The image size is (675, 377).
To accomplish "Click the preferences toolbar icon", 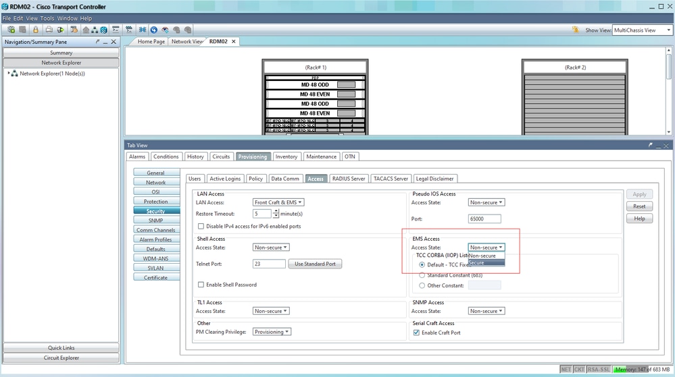I will [74, 30].
